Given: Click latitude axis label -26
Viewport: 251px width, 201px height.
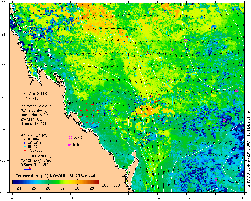Looking at the screenshot, I should (x=3, y=192).
